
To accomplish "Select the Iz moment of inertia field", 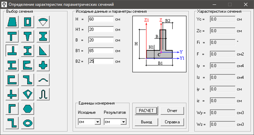I will 223,77.
